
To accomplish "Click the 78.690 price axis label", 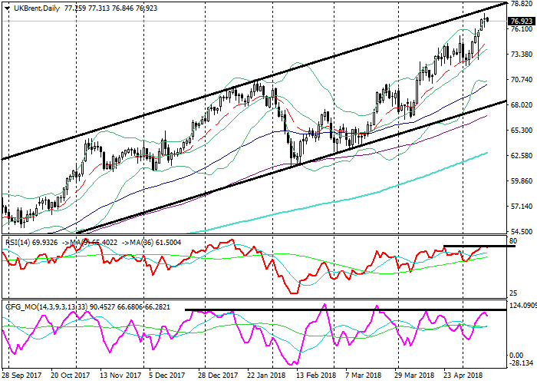I will tap(522, 5).
